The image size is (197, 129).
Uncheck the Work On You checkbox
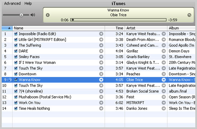[16, 103]
